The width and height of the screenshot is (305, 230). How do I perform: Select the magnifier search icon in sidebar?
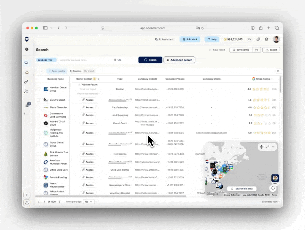[26, 62]
